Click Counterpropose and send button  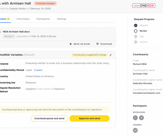tap(50, 118)
